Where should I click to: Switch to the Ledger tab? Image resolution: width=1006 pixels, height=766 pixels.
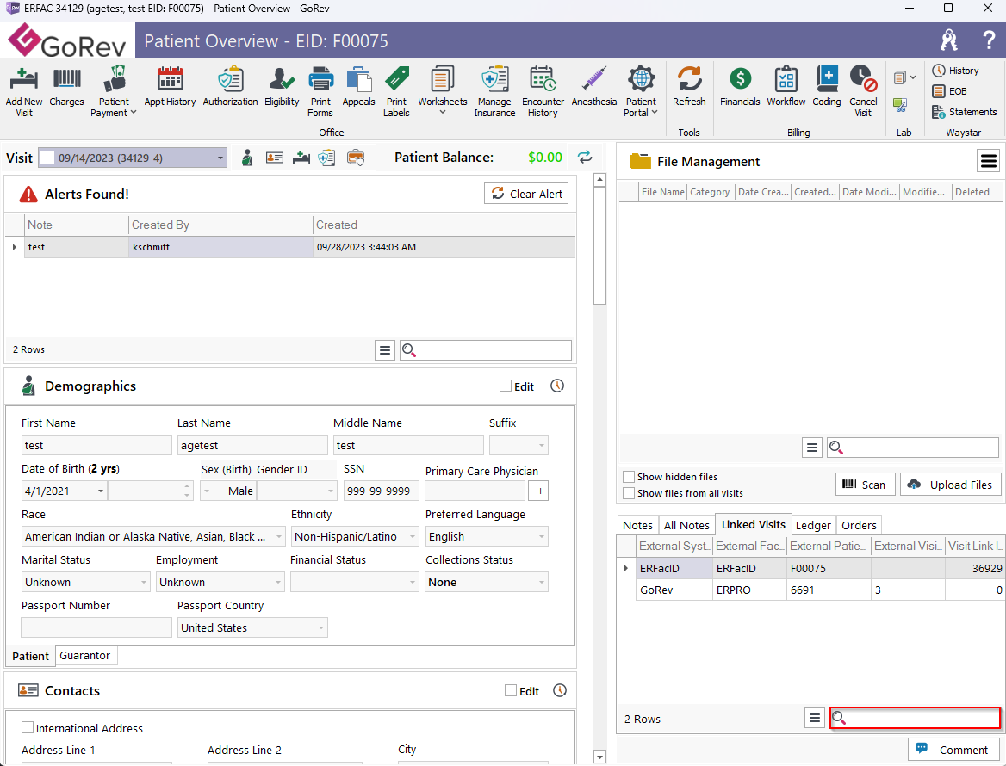point(813,525)
